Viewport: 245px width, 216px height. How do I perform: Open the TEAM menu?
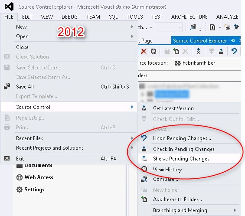click(93, 17)
